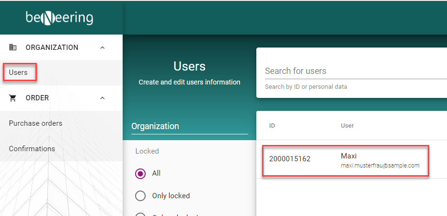
Task: Switch to the Organization filter tab
Action: pyautogui.click(x=155, y=126)
